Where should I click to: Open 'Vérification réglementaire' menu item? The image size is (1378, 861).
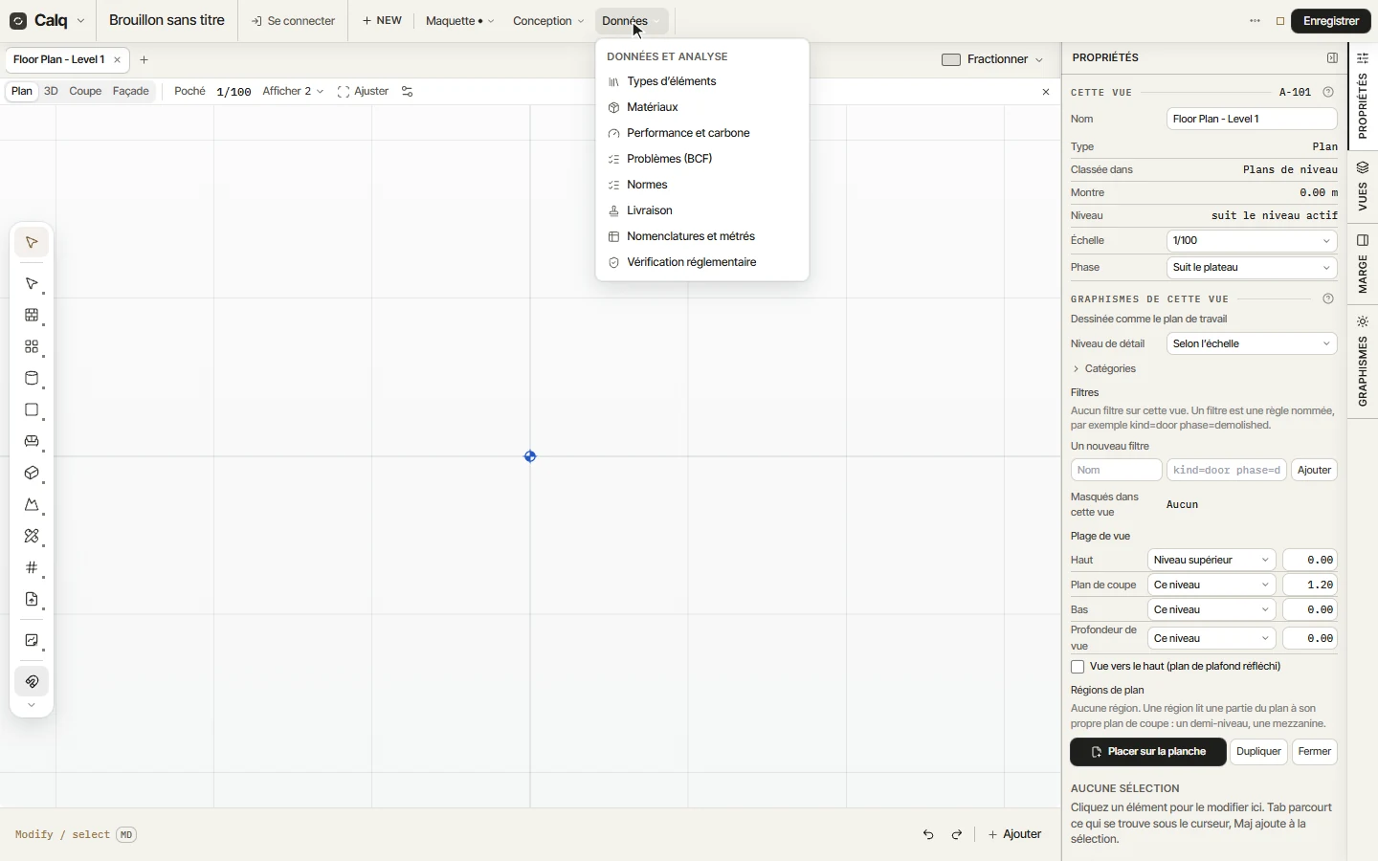702,263
